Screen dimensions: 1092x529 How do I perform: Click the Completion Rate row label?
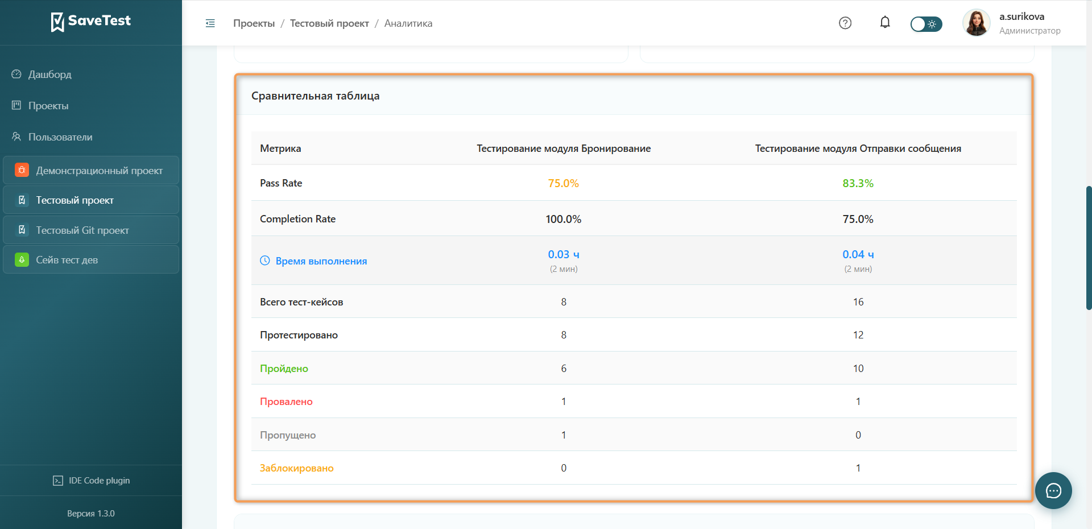297,219
